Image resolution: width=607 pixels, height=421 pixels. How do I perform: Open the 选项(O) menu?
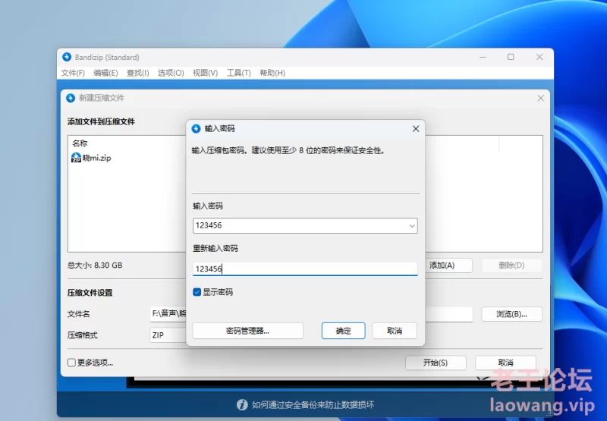click(x=171, y=73)
